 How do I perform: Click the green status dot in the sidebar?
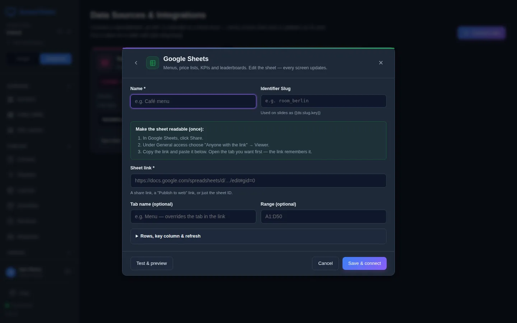tap(7, 305)
